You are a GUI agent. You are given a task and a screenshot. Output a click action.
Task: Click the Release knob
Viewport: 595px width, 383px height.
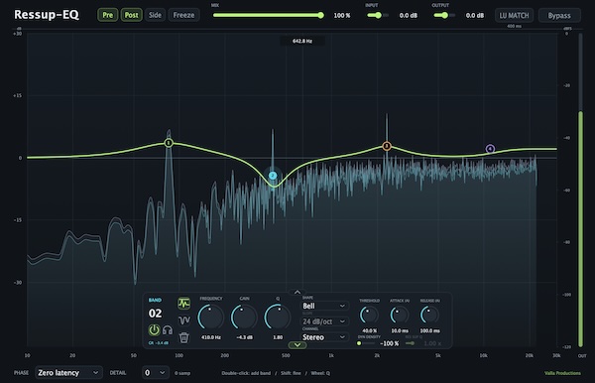[x=429, y=316]
